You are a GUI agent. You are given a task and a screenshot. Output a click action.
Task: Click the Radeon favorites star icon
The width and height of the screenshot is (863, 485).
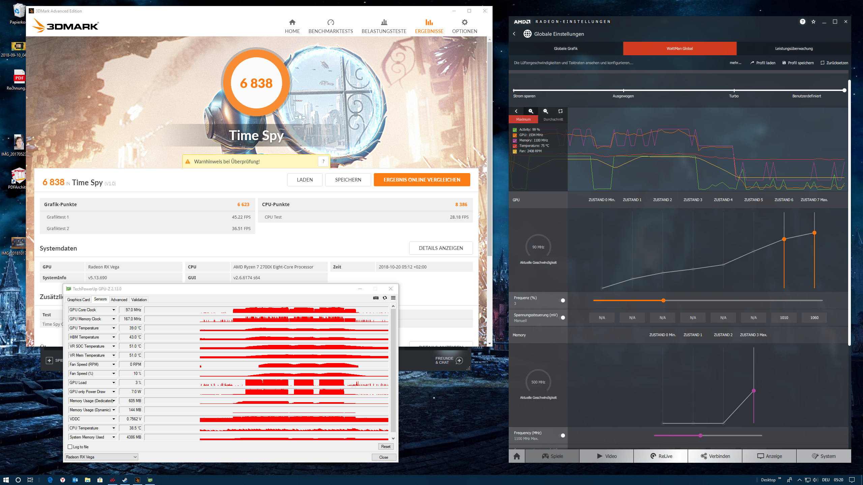[813, 22]
